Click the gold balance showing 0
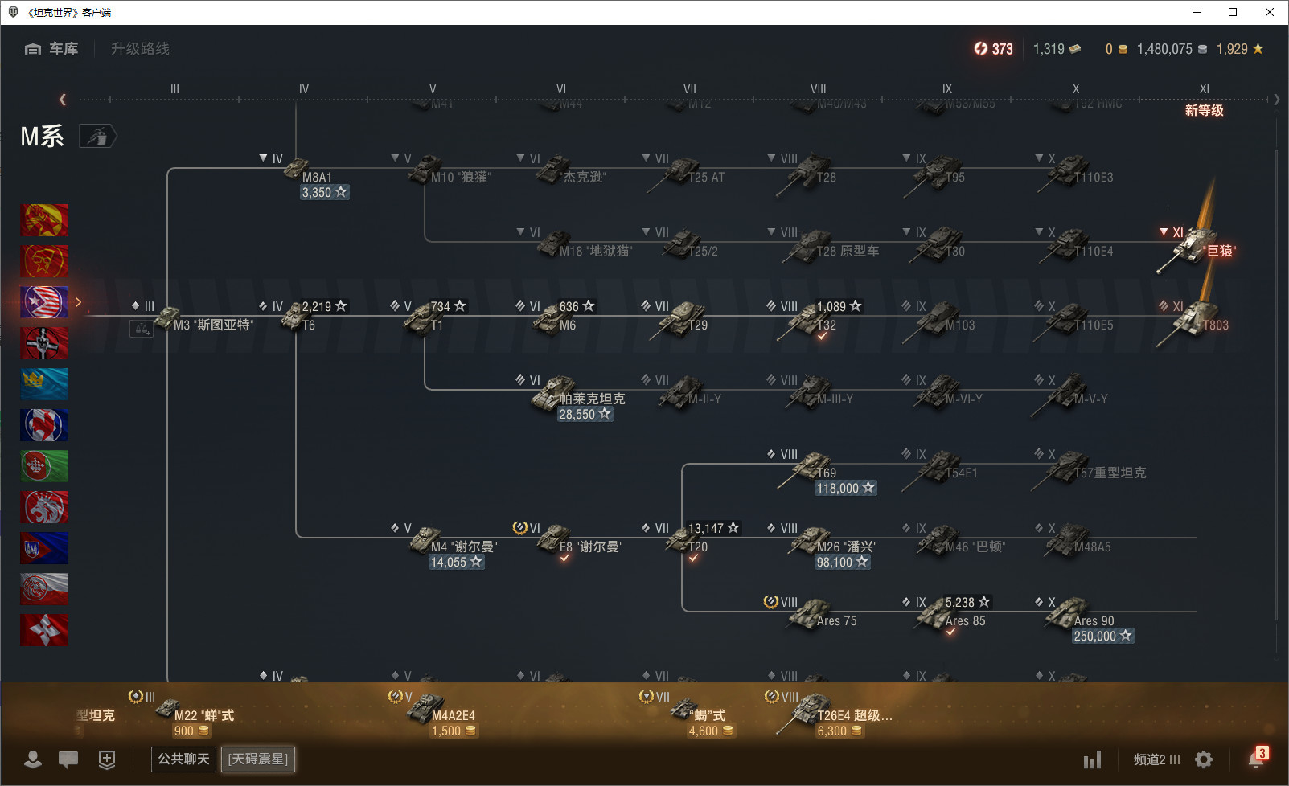 point(1116,49)
